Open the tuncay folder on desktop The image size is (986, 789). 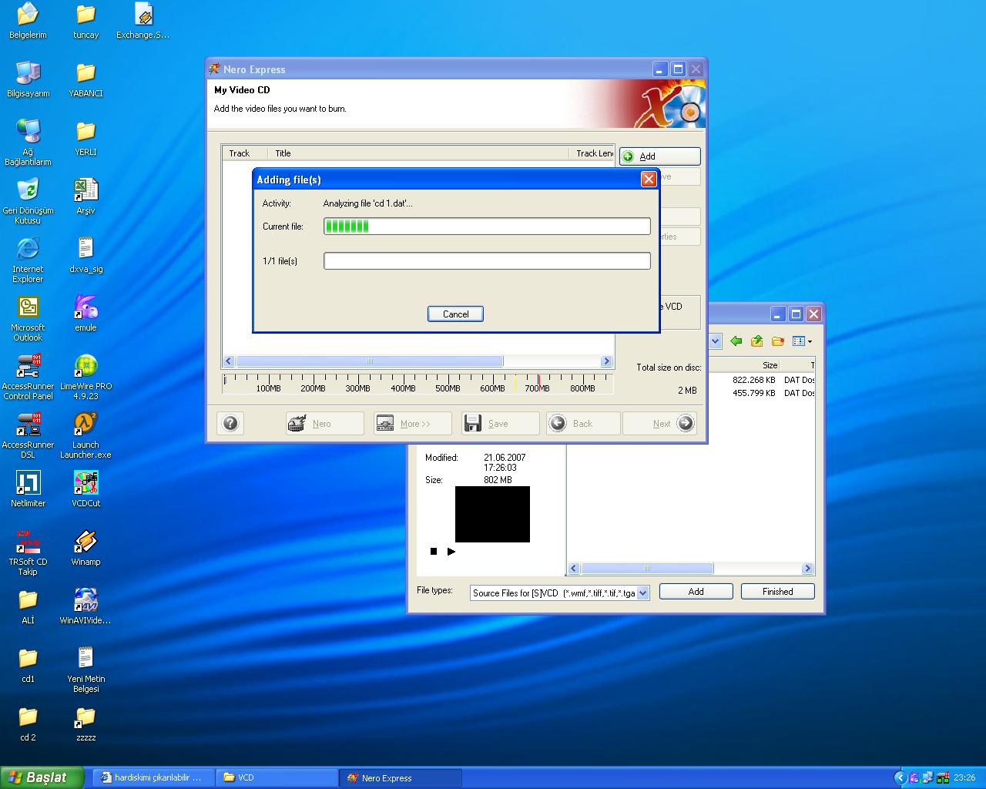tap(86, 20)
